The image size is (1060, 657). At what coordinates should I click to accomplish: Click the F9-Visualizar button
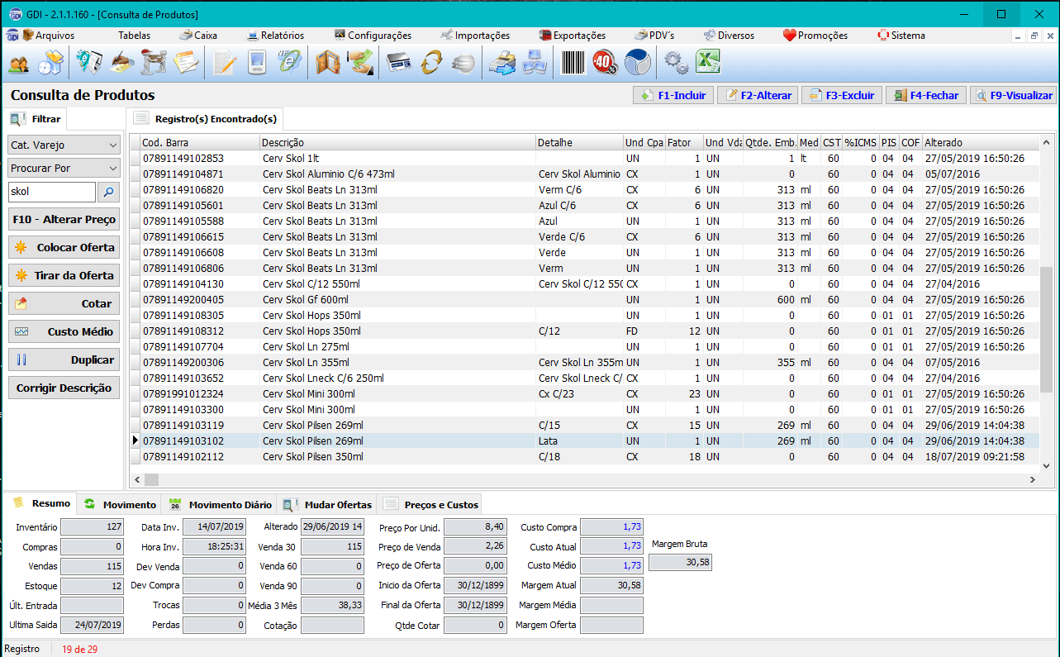click(1013, 95)
